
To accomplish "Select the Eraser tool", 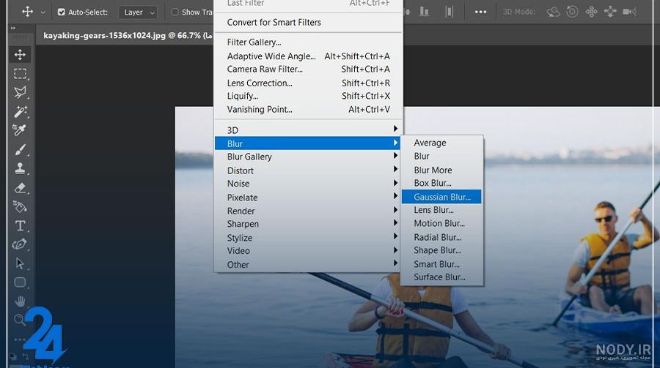I will 20,188.
